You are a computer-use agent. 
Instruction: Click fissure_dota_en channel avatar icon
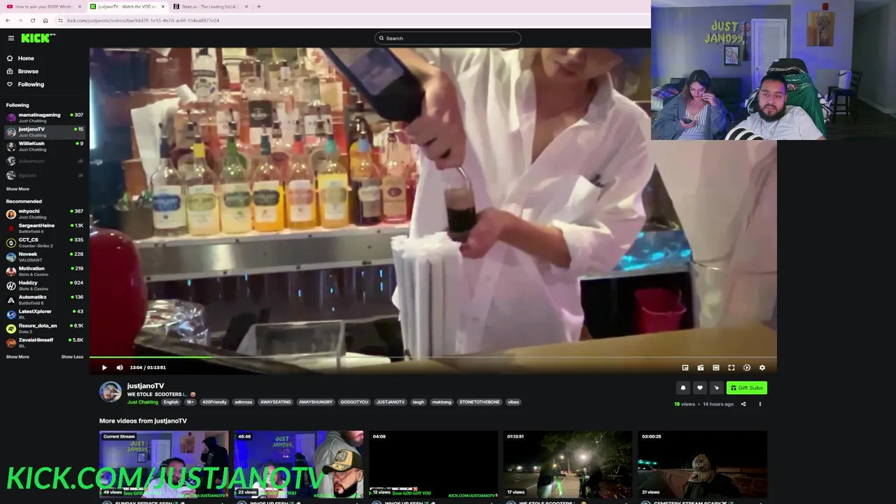click(x=11, y=328)
